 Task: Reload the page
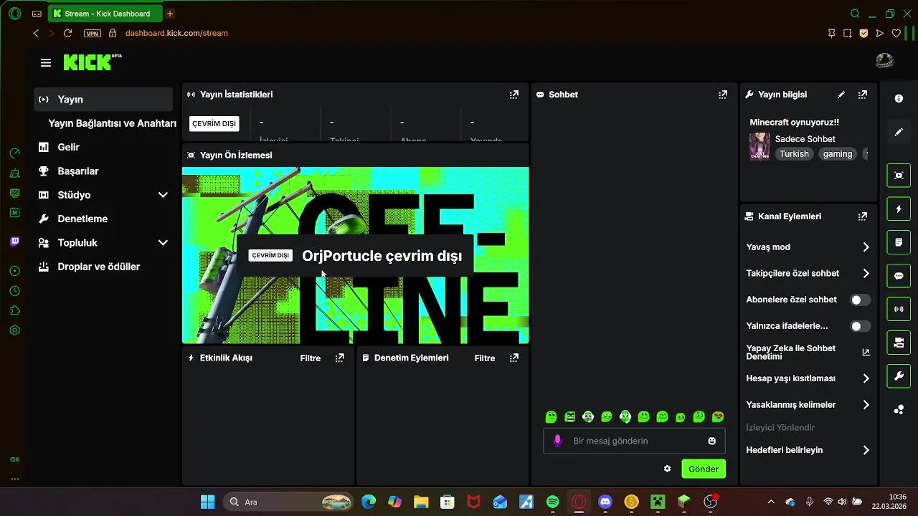coord(67,33)
